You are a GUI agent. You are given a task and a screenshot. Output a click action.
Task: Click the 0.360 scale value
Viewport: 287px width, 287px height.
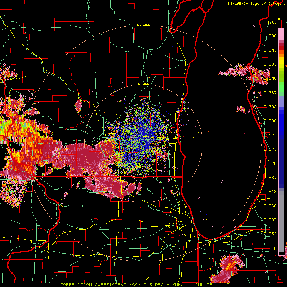[x=270, y=206]
